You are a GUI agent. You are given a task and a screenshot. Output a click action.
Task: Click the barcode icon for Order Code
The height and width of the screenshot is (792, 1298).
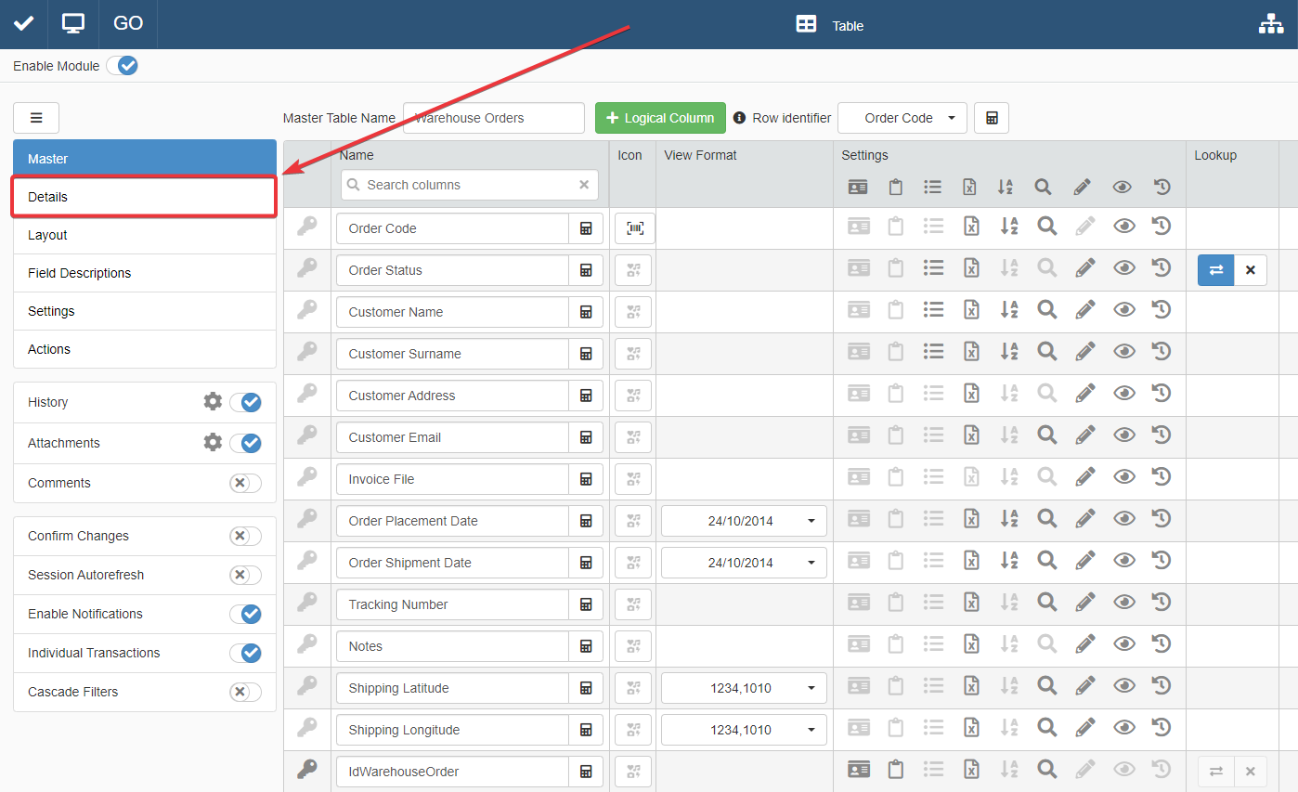[x=635, y=228]
